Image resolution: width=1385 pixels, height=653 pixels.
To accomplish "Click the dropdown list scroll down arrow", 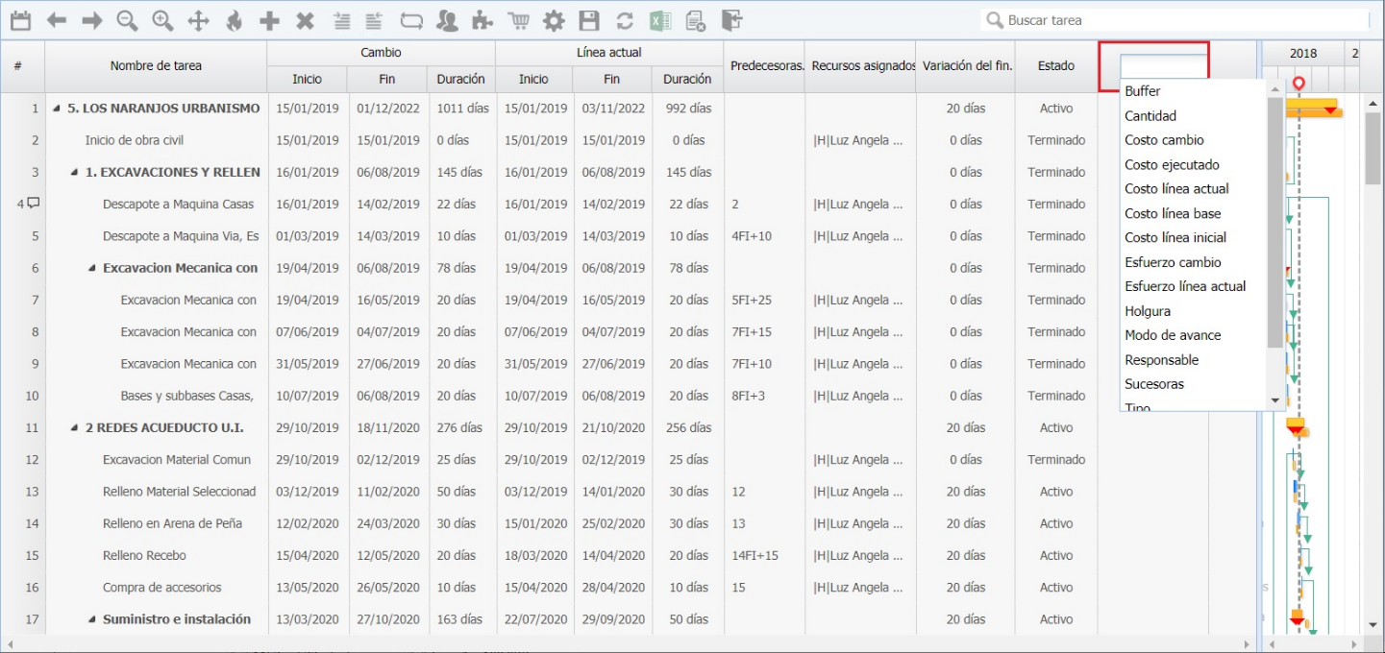I will (1276, 401).
